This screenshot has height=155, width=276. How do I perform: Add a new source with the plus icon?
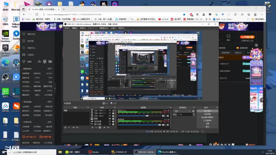coord(92,127)
